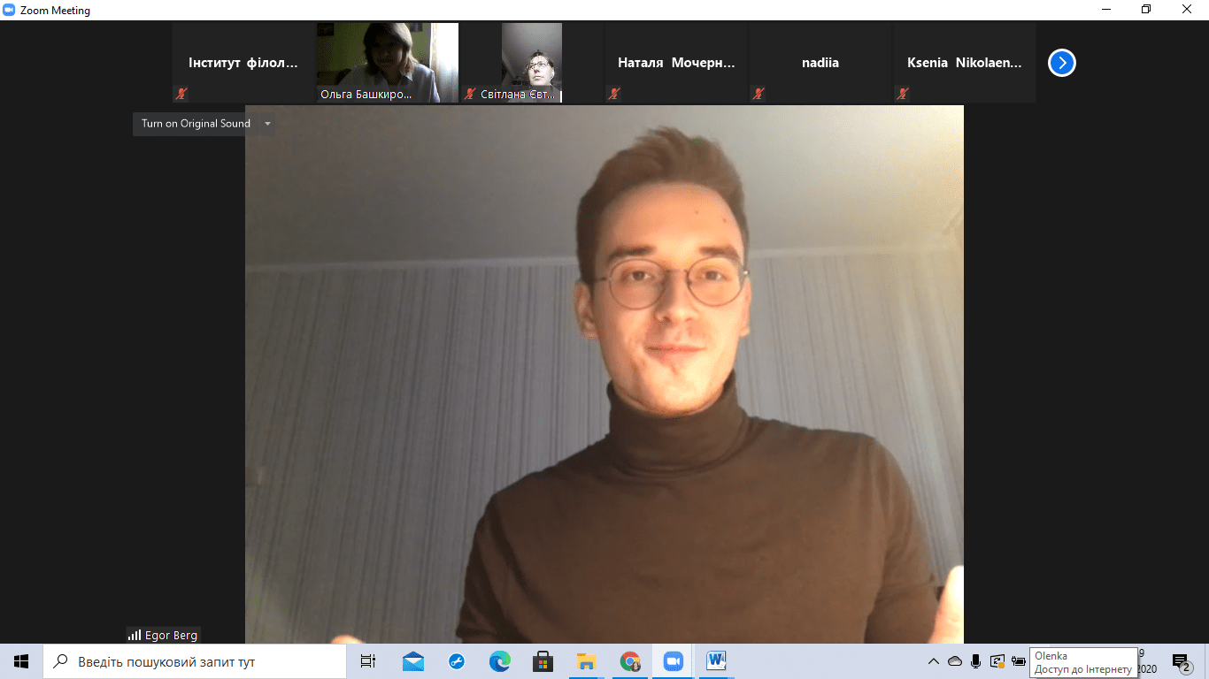1209x679 pixels.
Task: Click the muted mic icon on nadiia tile
Action: click(758, 94)
